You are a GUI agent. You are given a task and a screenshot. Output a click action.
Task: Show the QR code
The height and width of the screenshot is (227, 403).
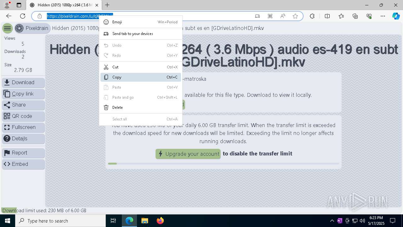coord(23,116)
